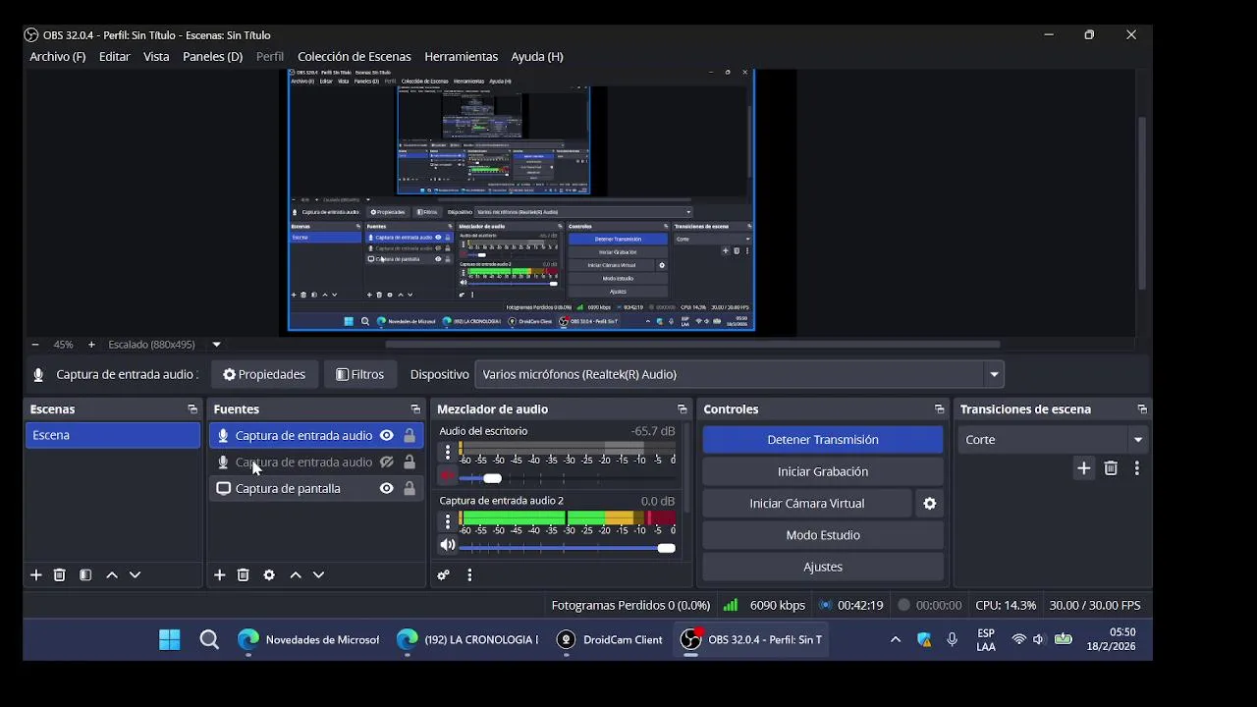Click the preview horizontal scrollbar

point(692,345)
